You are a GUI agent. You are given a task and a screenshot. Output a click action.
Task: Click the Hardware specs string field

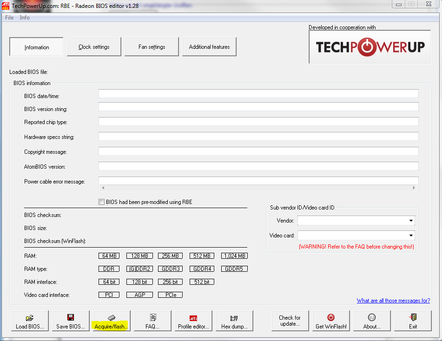[258, 137]
